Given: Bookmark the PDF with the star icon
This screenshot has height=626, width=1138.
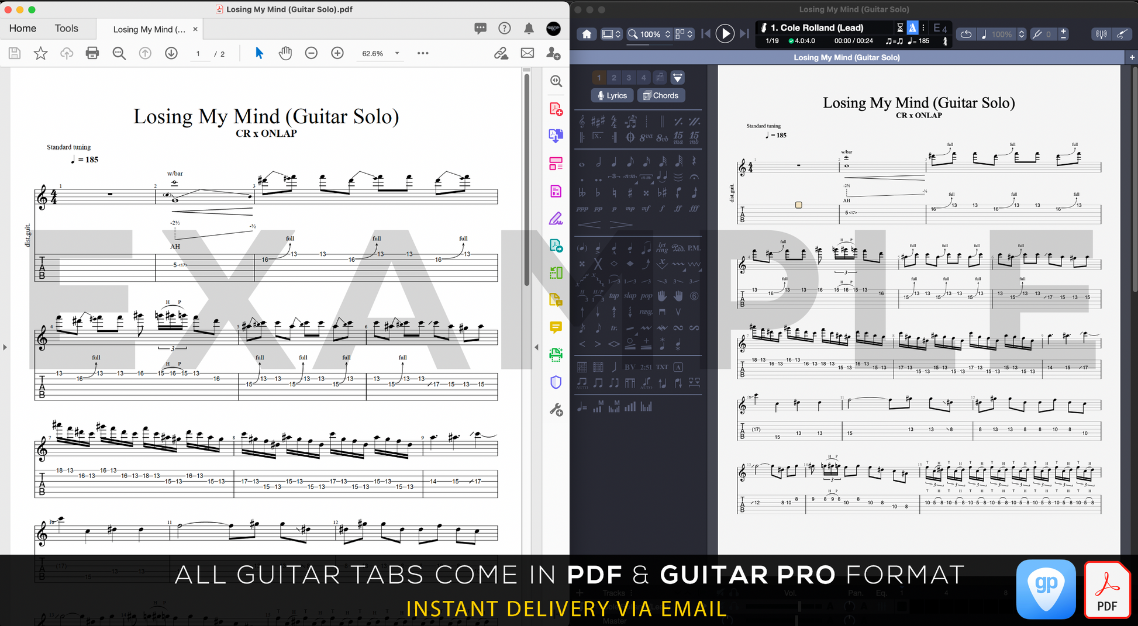Looking at the screenshot, I should (40, 53).
